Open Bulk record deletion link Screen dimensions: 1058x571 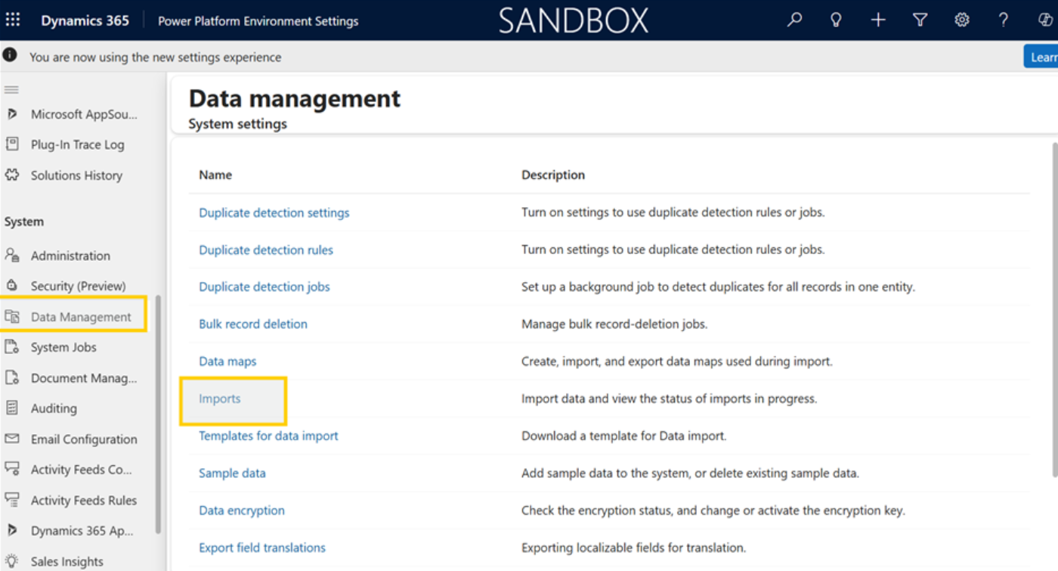[253, 324]
